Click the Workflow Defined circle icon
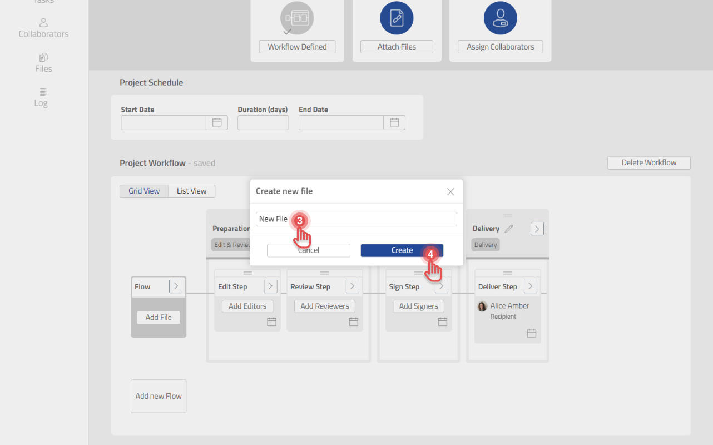 (x=297, y=18)
